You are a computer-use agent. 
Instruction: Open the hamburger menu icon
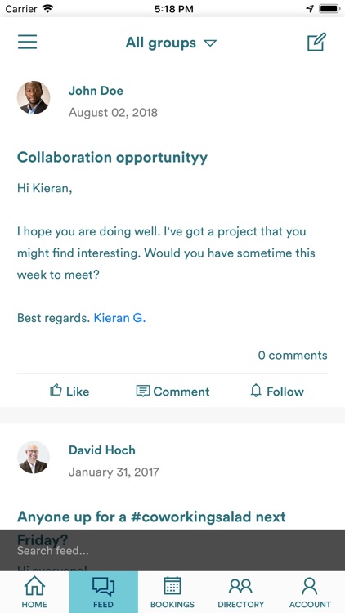click(x=27, y=42)
